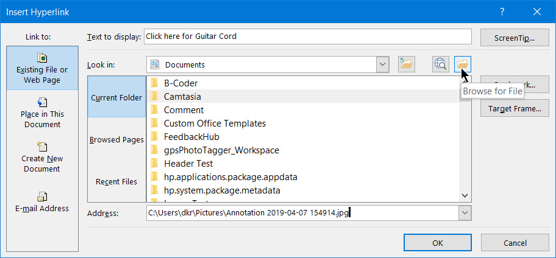The image size is (556, 258).
Task: Select the hp.applications.package.appdata folder
Action: pos(303,177)
